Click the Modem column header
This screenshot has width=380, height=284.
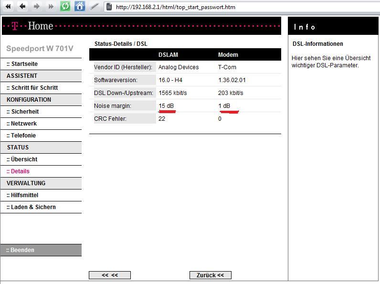point(228,55)
